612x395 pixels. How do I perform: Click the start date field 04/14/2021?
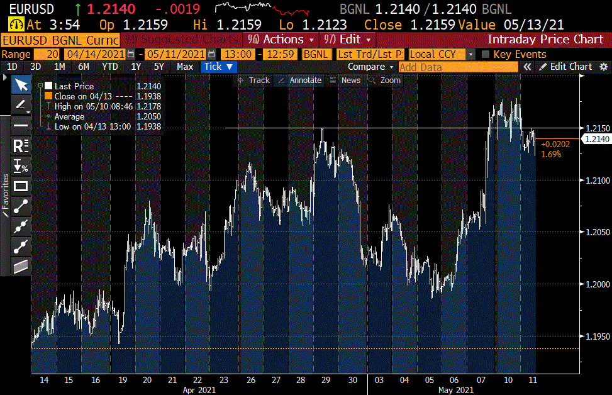(x=96, y=54)
